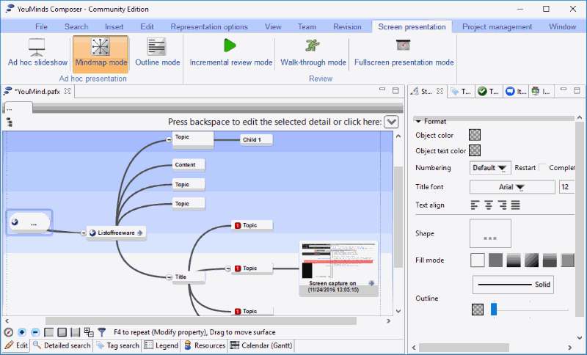Open Fullscreen presentation mode
The width and height of the screenshot is (587, 355).
404,53
